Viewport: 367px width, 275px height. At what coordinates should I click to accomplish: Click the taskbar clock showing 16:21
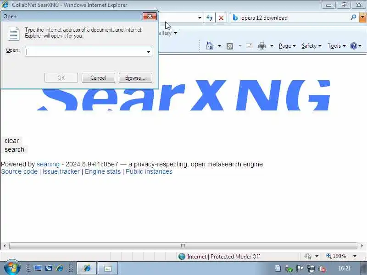(x=345, y=269)
